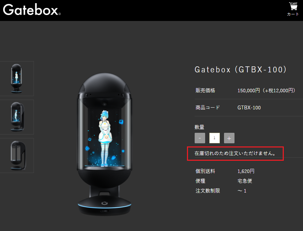The width and height of the screenshot is (303, 231).
Task: Click the 販売価格 label
Action: pyautogui.click(x=205, y=91)
